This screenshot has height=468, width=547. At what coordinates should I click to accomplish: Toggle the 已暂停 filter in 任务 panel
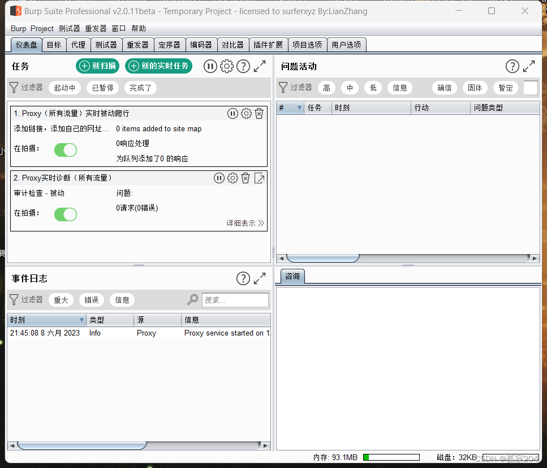pos(102,87)
